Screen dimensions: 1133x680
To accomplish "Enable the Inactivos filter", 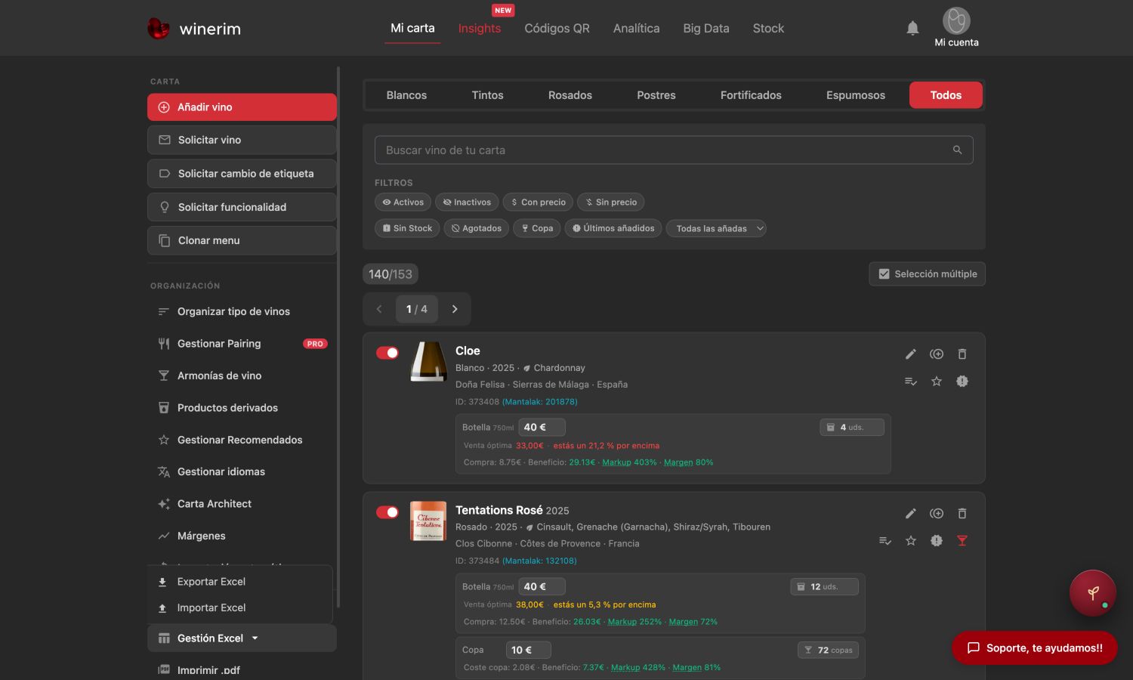I will tap(467, 202).
